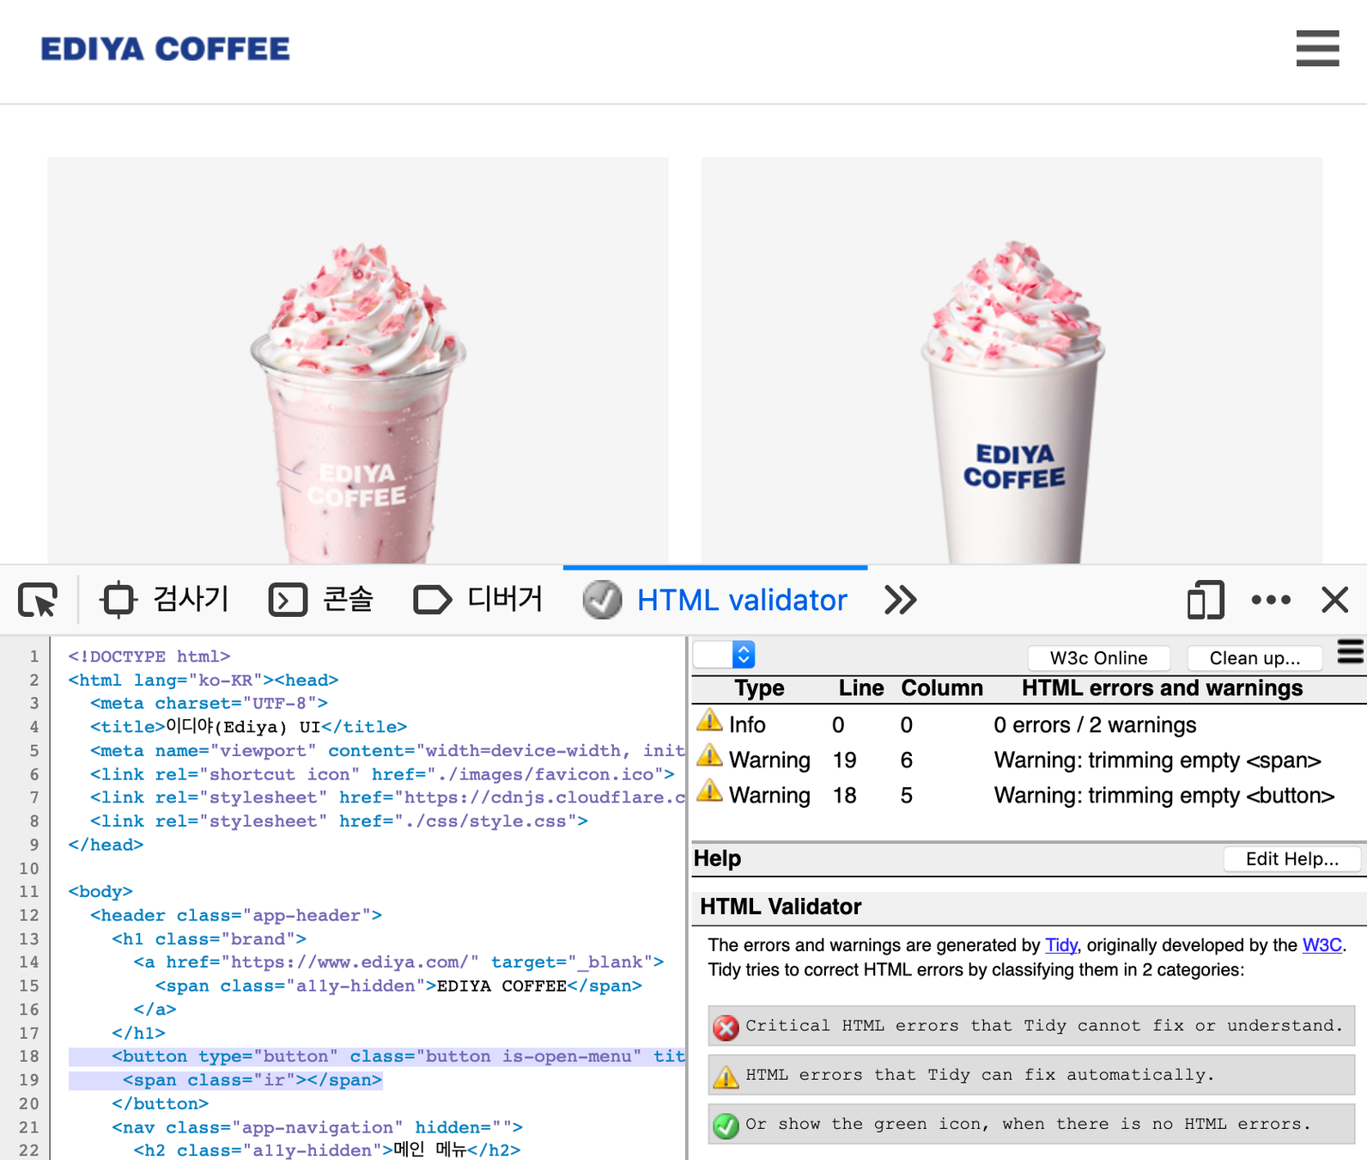The height and width of the screenshot is (1160, 1367).
Task: Open validator panel hamburger menu
Action: click(x=1351, y=652)
